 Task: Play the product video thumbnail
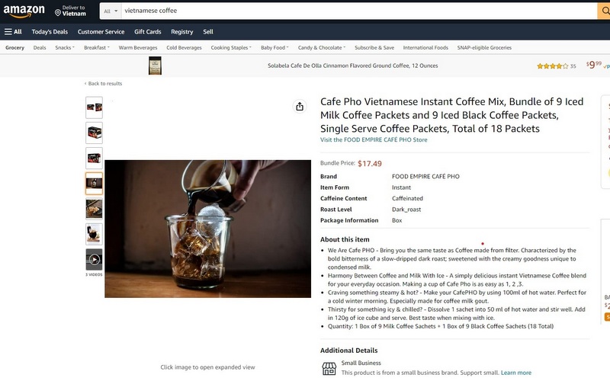[x=94, y=259]
